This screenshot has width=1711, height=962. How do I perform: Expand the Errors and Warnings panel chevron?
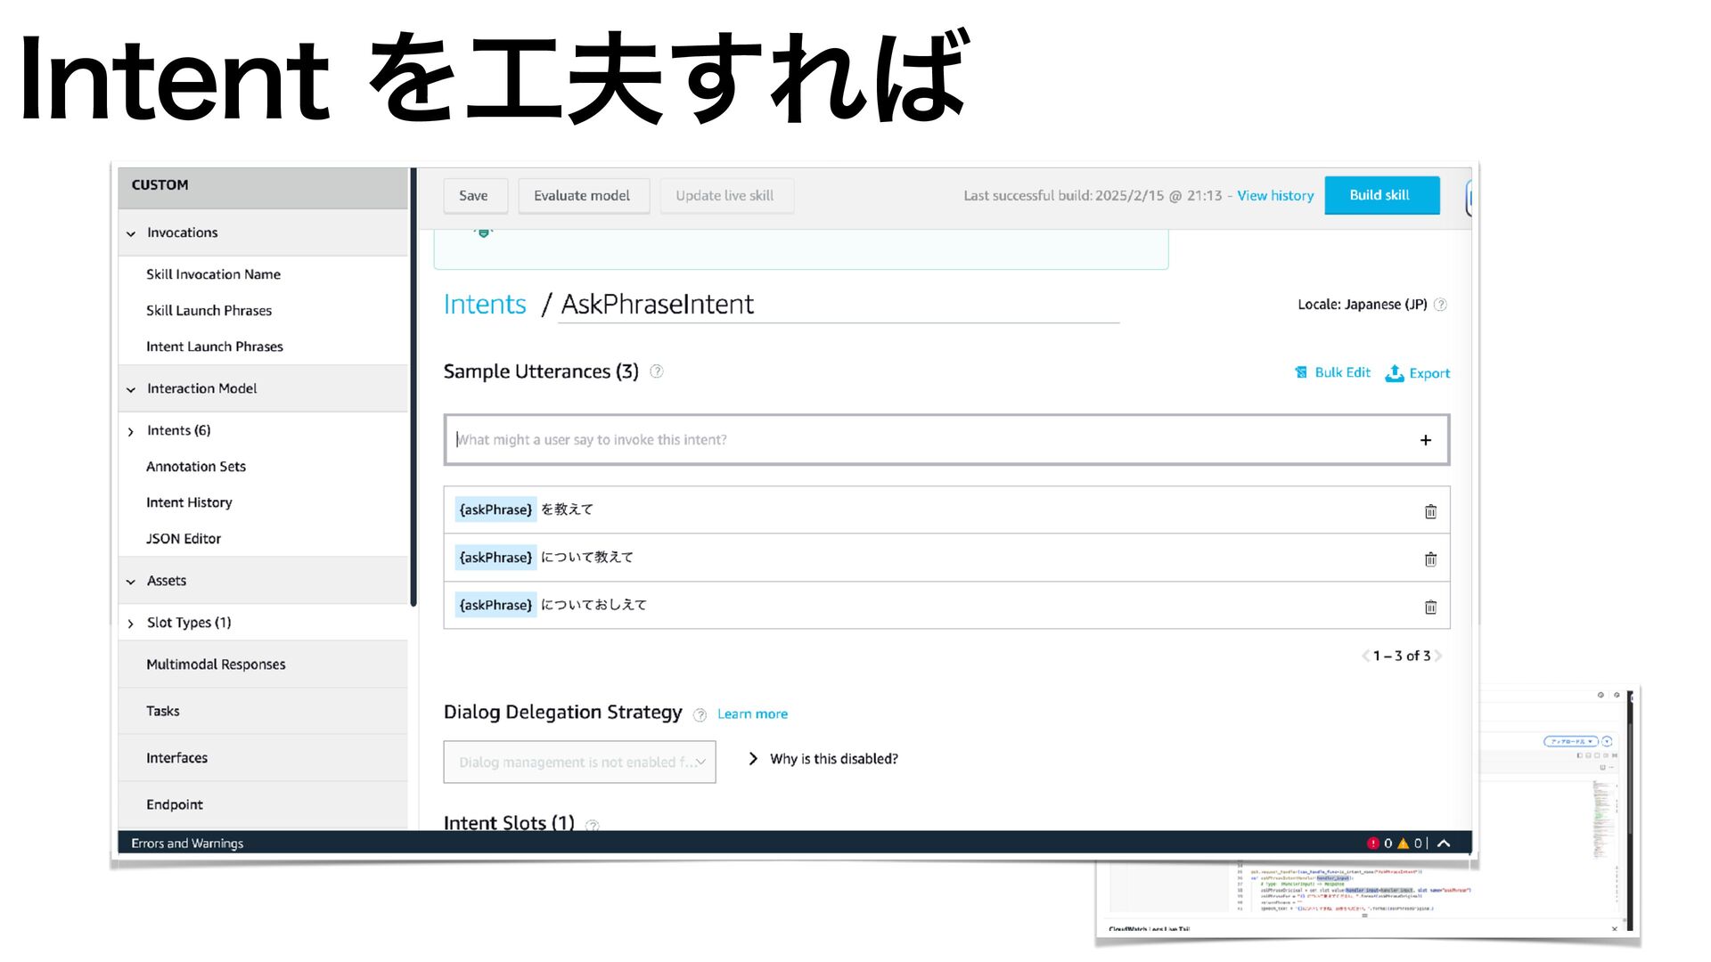pyautogui.click(x=1444, y=843)
